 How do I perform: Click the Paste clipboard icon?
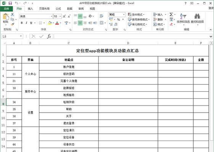tap(6, 17)
